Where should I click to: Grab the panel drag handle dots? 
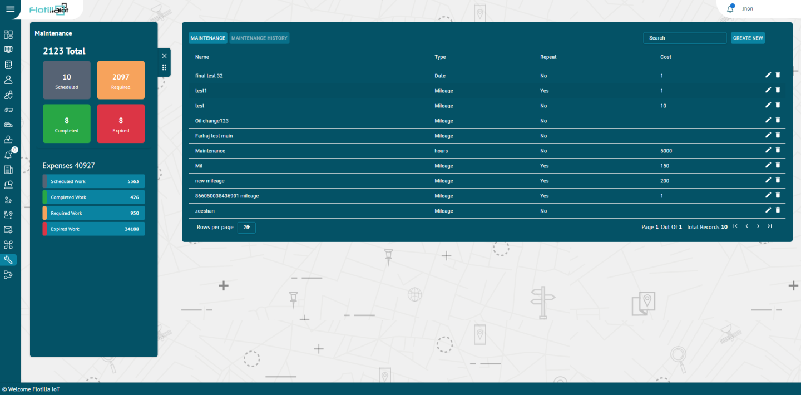pyautogui.click(x=164, y=67)
